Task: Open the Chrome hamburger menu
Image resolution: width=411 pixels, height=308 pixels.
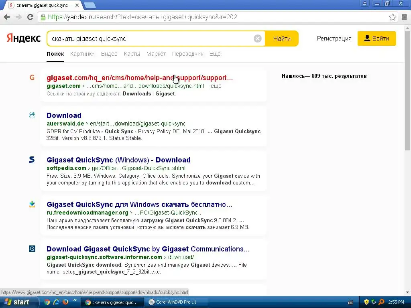Action: point(405,17)
